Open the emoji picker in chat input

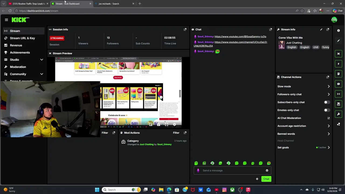(x=267, y=170)
